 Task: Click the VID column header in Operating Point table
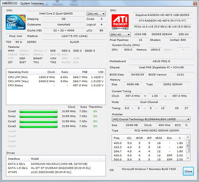click(x=97, y=72)
